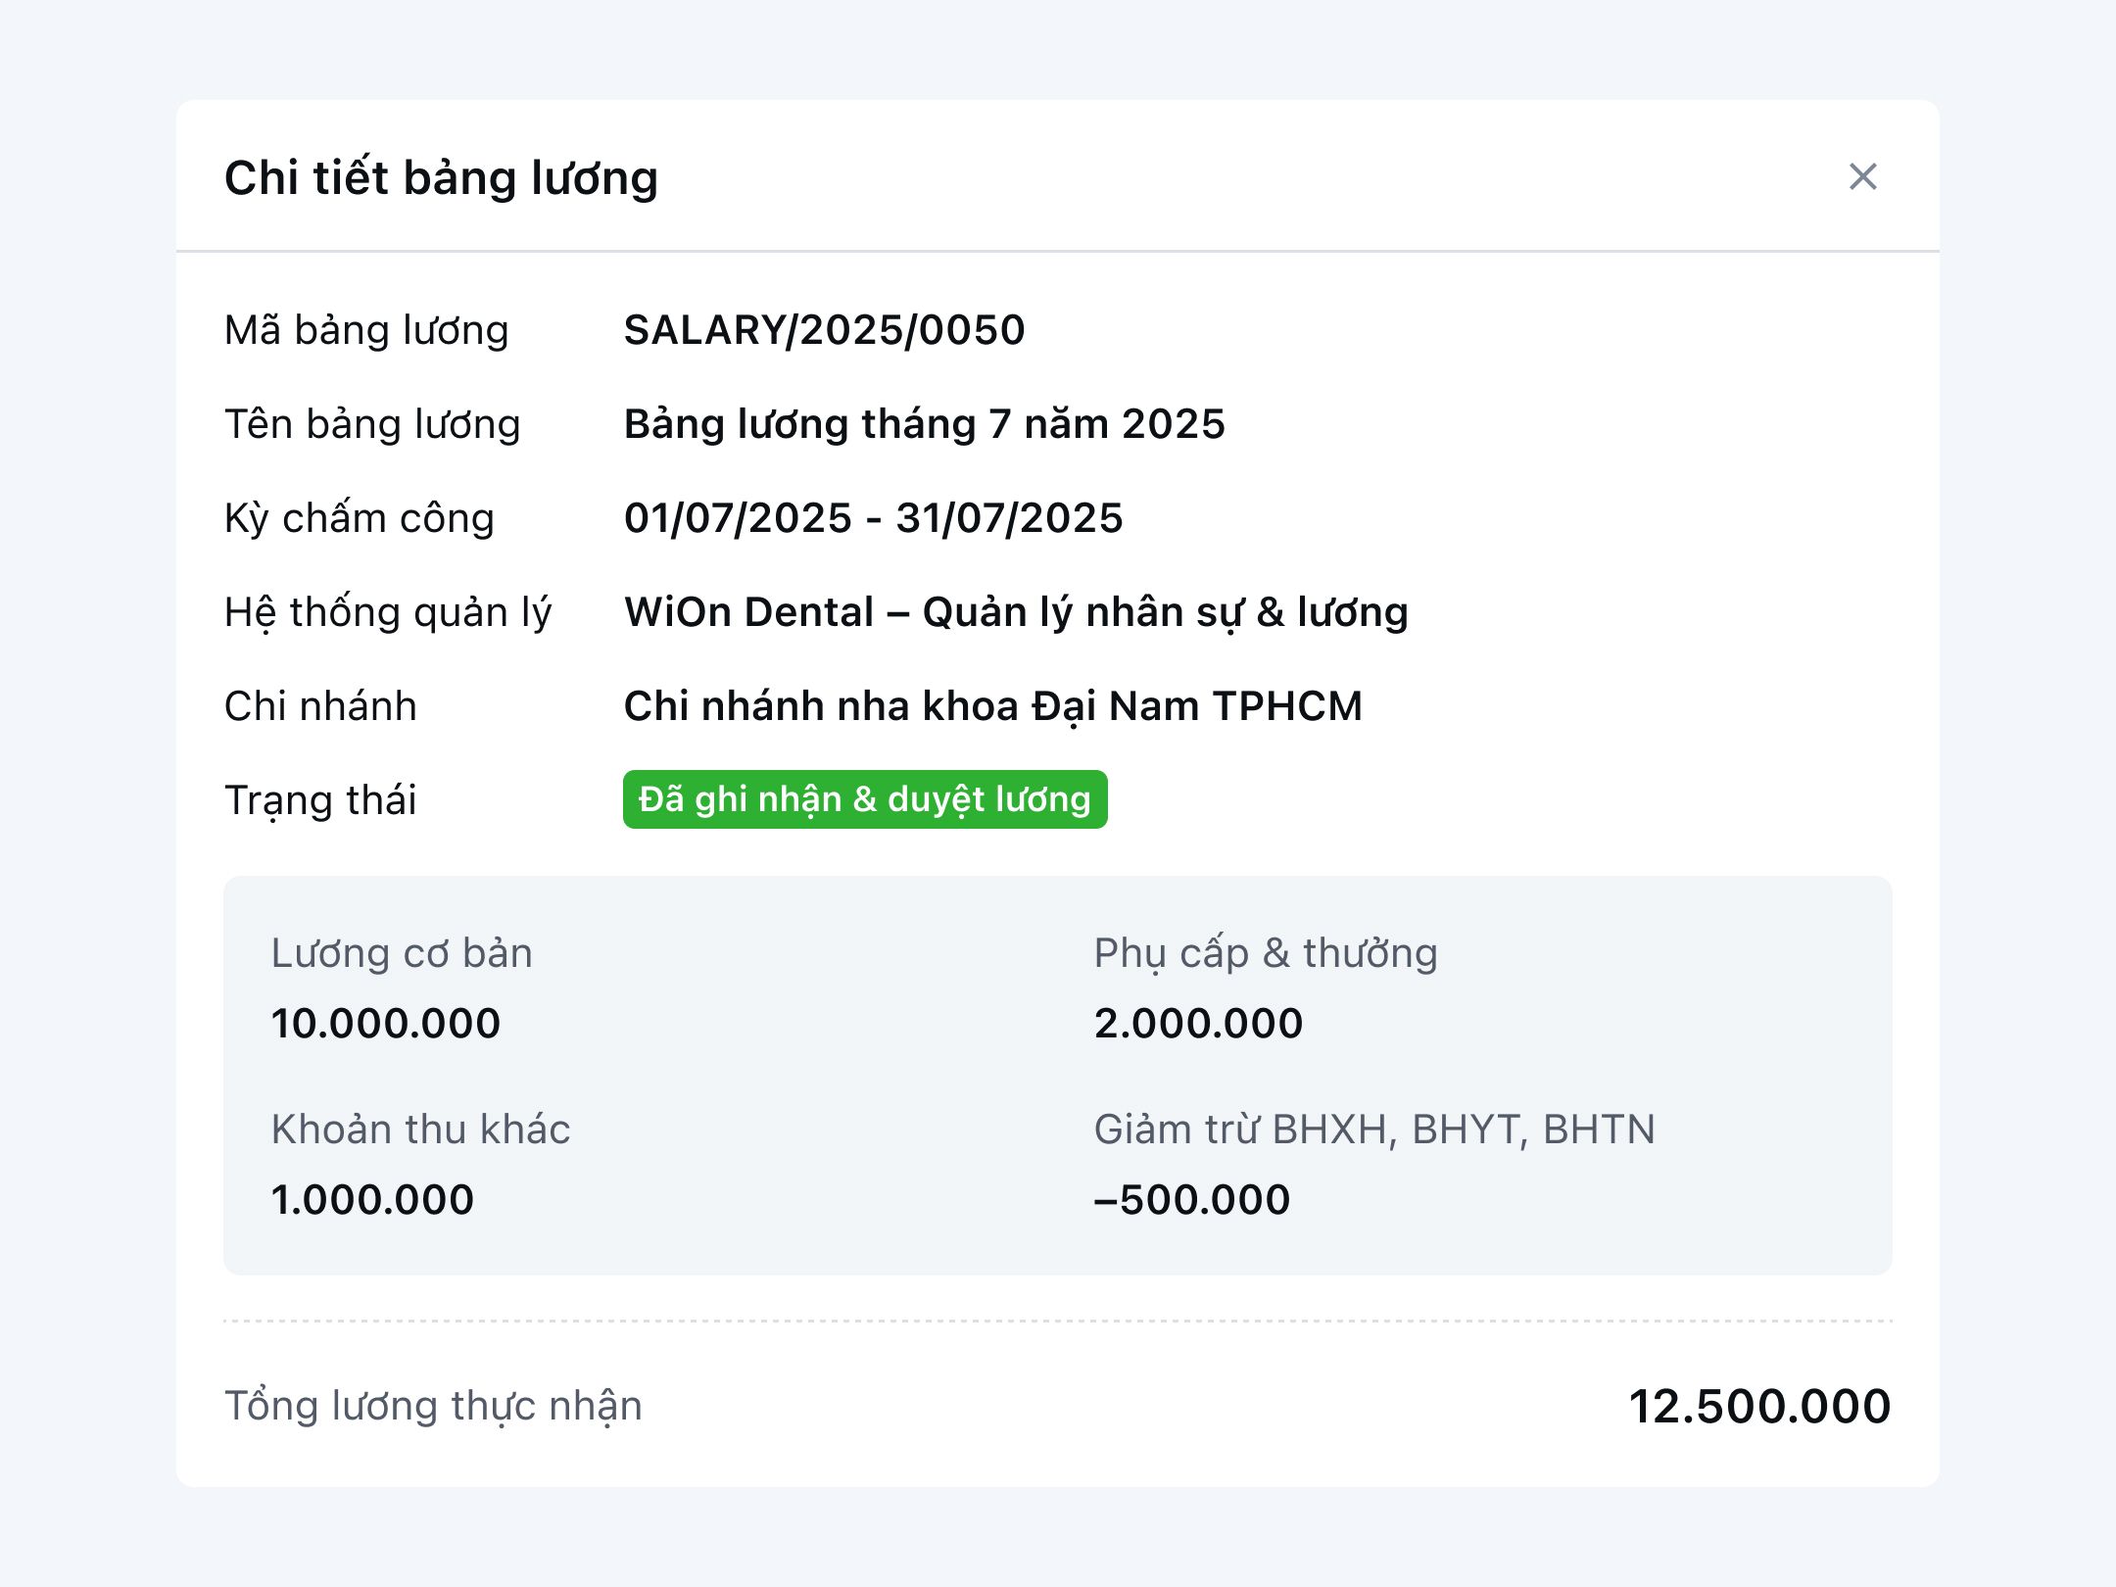Click the timekeeping period date range

(x=873, y=518)
